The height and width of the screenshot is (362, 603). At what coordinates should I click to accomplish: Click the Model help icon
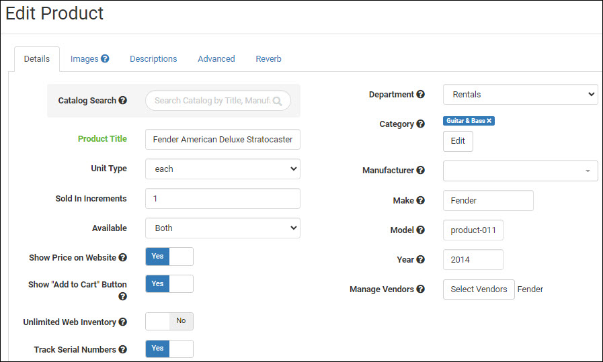(421, 230)
